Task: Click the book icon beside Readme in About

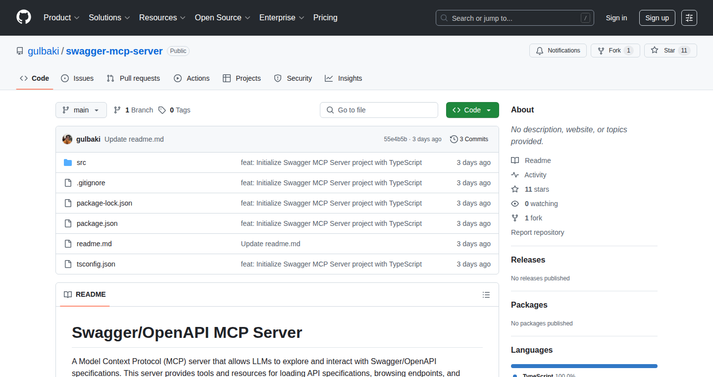Action: [x=515, y=161]
